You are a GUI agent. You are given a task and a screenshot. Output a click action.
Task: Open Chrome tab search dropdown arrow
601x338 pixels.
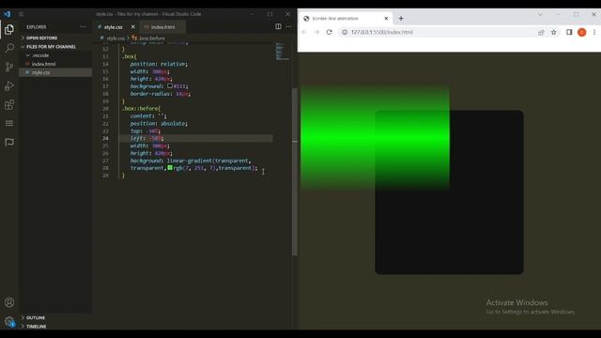[540, 15]
